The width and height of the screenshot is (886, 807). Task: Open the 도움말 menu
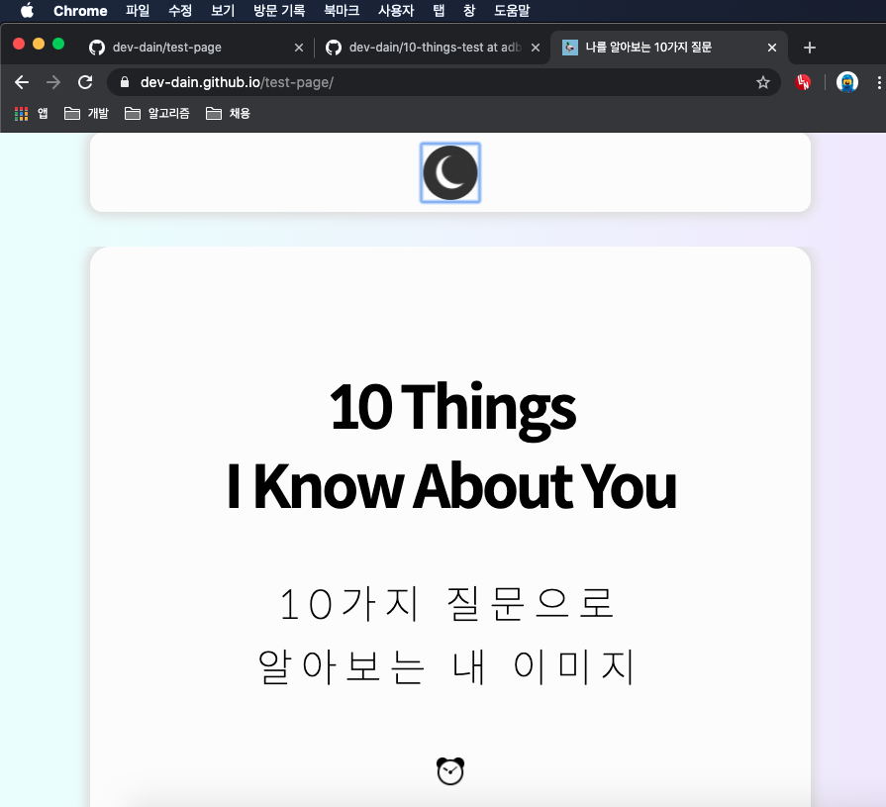pyautogui.click(x=512, y=11)
